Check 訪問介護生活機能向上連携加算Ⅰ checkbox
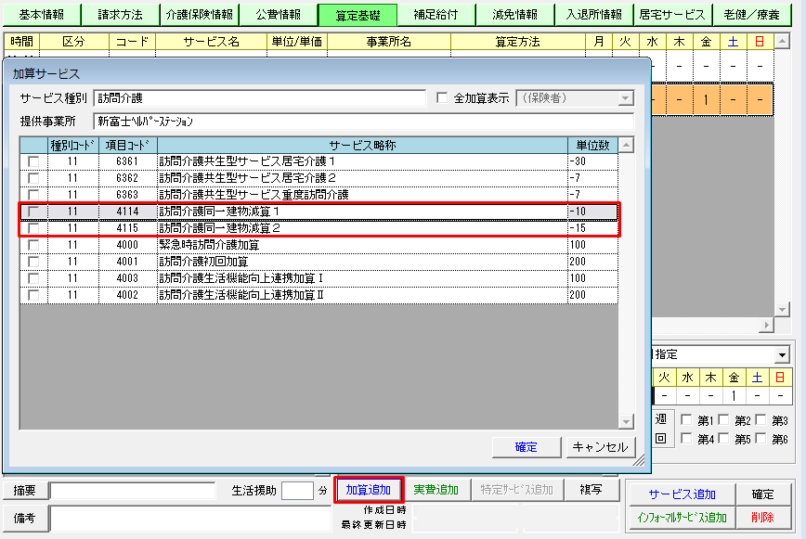 click(33, 278)
